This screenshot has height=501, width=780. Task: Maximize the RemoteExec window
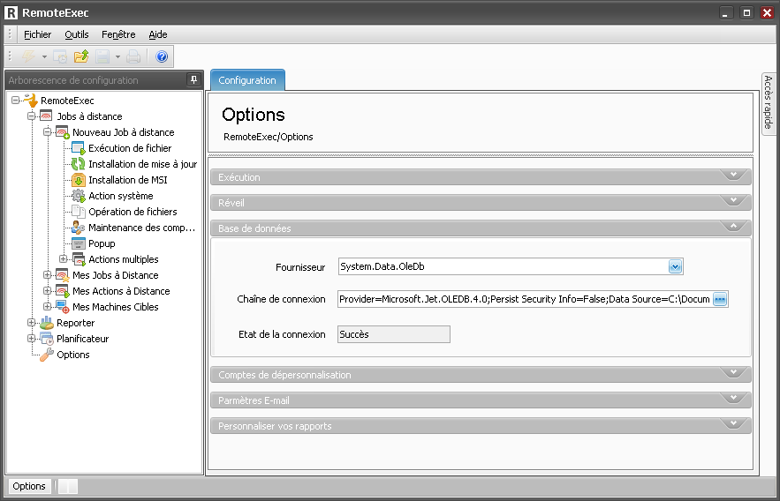click(746, 13)
